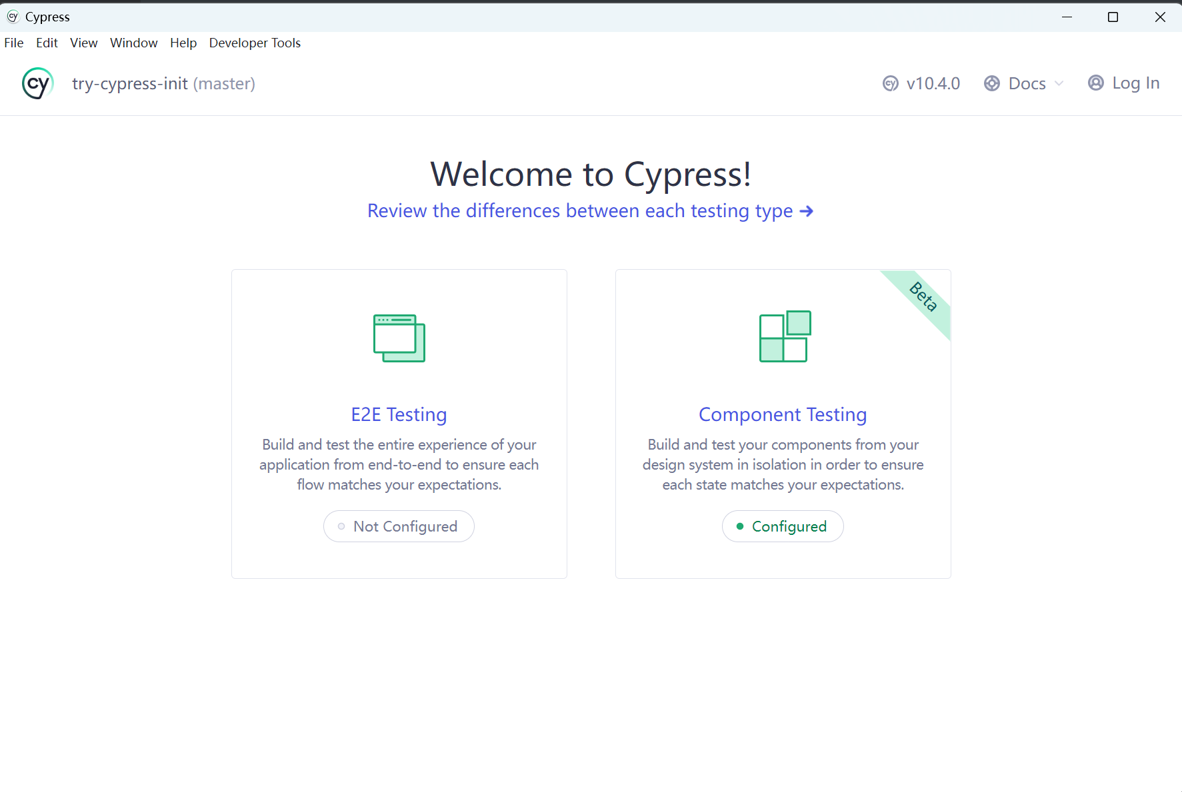The image size is (1182, 792).
Task: Click the Not Configured status badge
Action: pos(399,526)
